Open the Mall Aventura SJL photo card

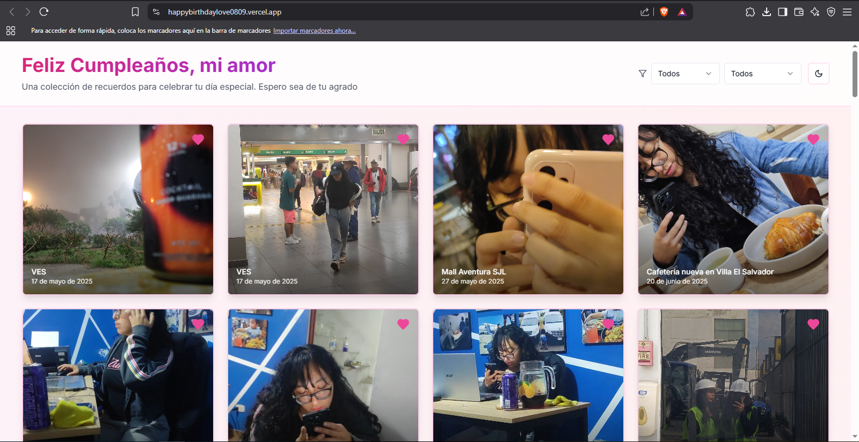[x=528, y=209]
